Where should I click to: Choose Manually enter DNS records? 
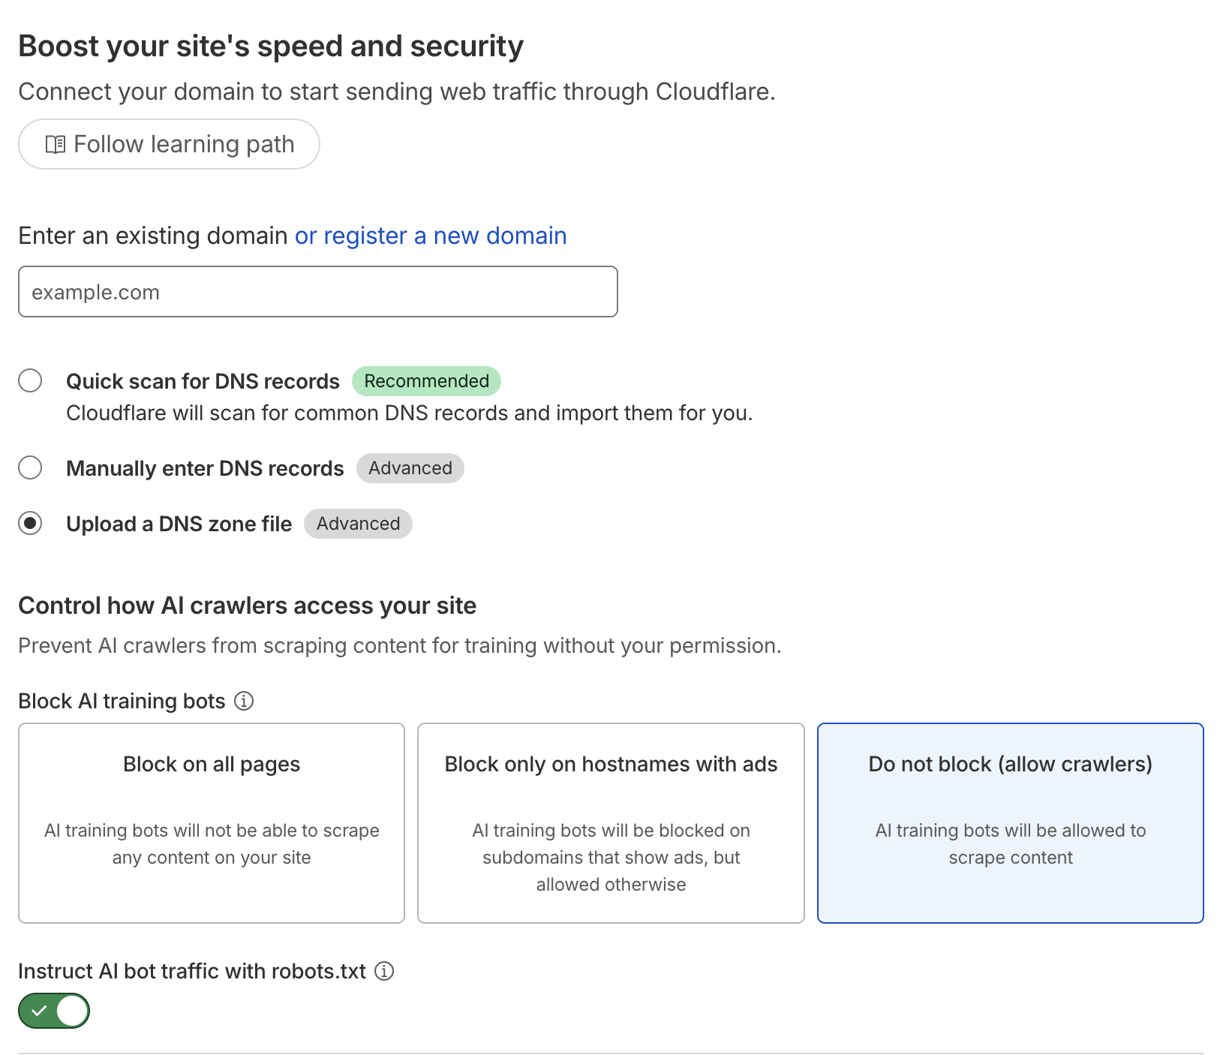click(30, 467)
